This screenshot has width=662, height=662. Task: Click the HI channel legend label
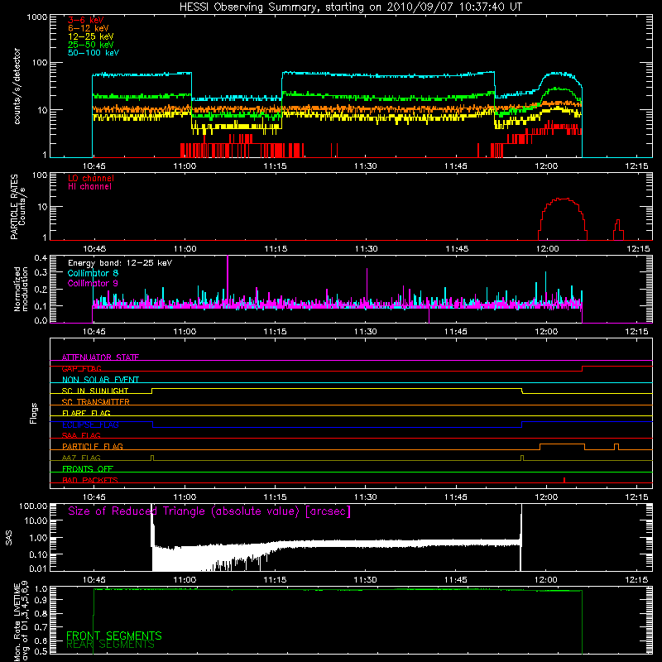89,187
